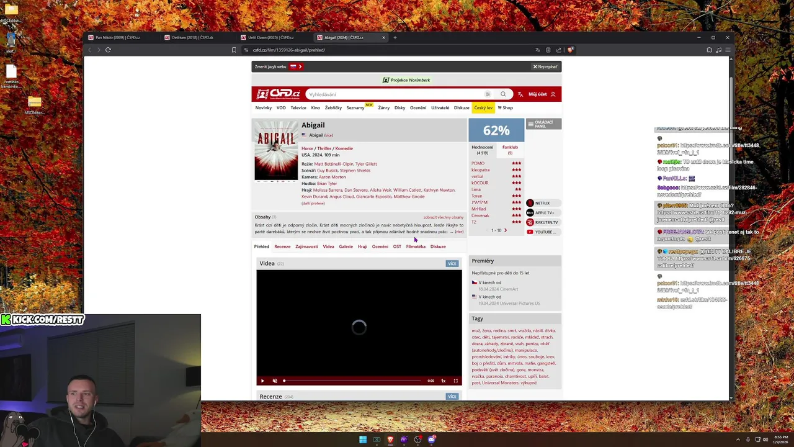794x447 pixels.
Task: Open actress Melissa Barrera's page
Action: tap(327, 190)
